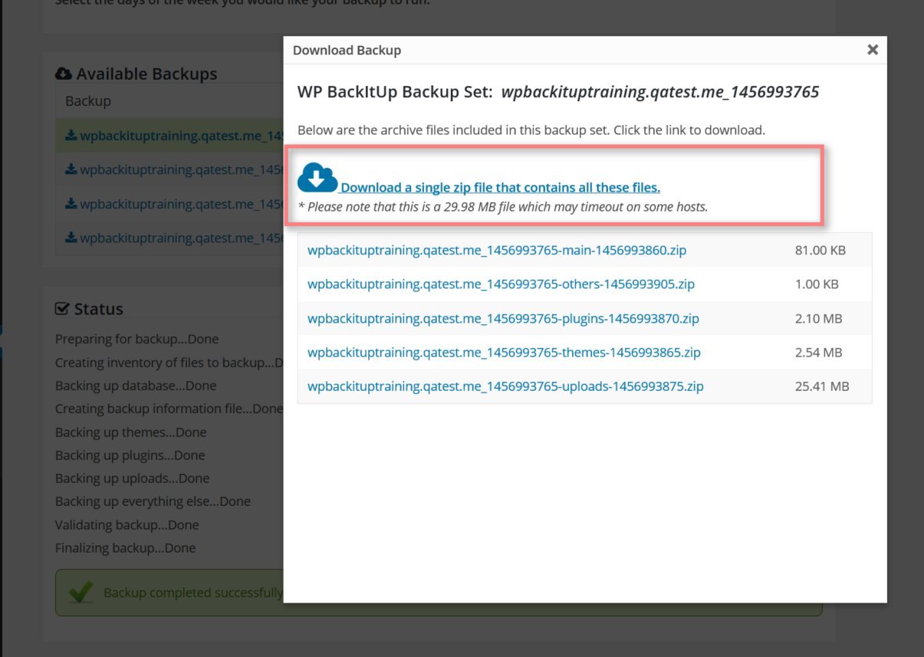Screen dimensions: 924x657
Task: Click the Available Backups cloud icon
Action: click(64, 74)
